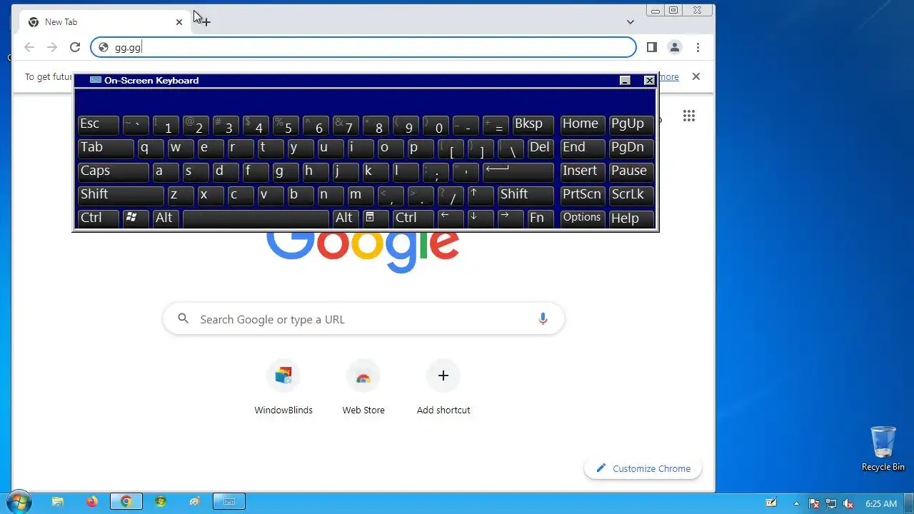The height and width of the screenshot is (514, 914).
Task: Reload the page in Chrome
Action: (75, 47)
